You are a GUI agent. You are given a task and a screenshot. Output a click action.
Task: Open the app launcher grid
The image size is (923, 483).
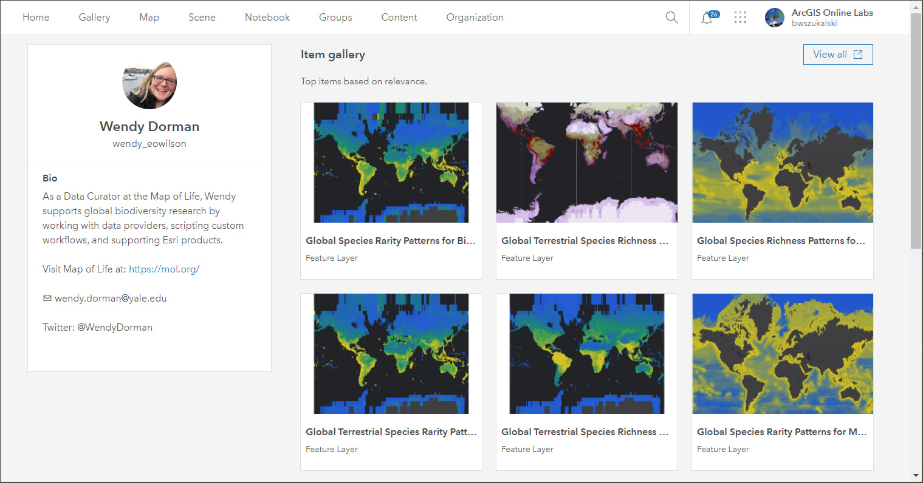[x=740, y=18]
